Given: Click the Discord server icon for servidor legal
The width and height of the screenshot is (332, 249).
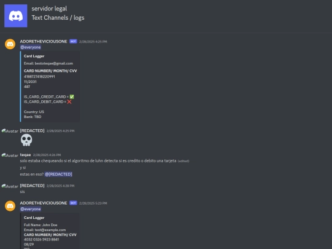Looking at the screenshot, I should tap(15, 15).
